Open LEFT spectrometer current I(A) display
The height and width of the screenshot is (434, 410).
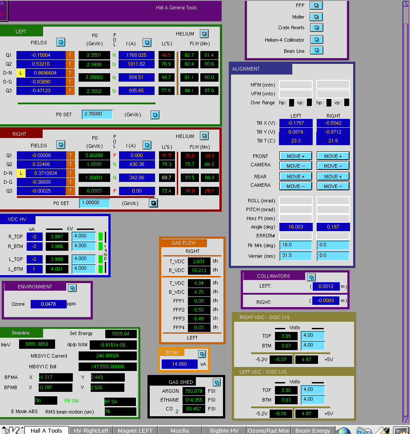pos(147,43)
